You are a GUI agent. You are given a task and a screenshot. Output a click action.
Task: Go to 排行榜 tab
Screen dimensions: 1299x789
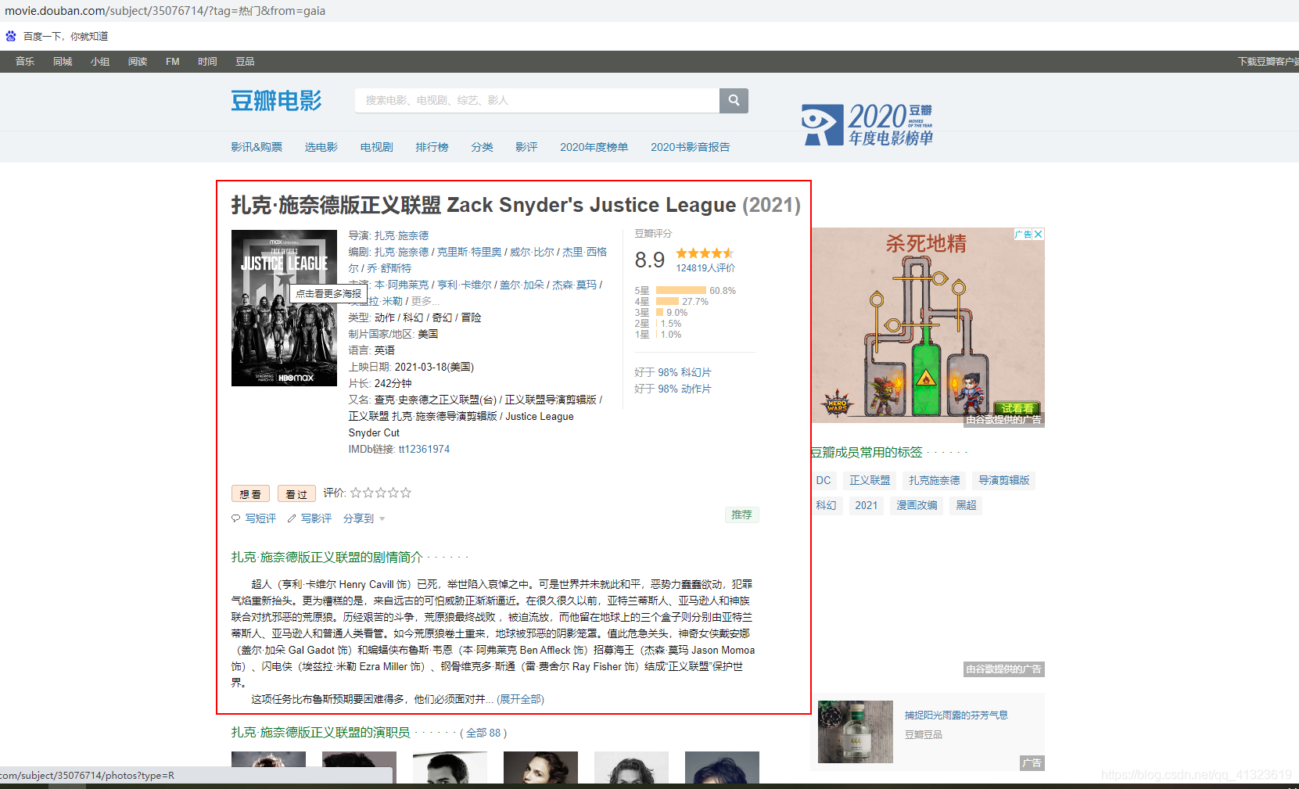[x=432, y=147]
